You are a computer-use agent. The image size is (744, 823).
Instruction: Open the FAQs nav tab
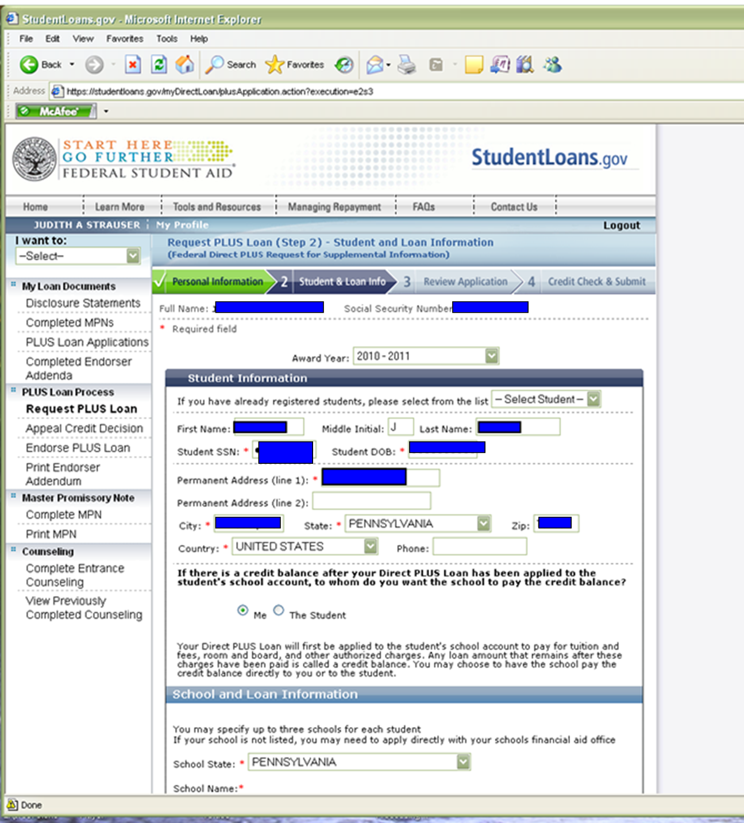[x=423, y=207]
